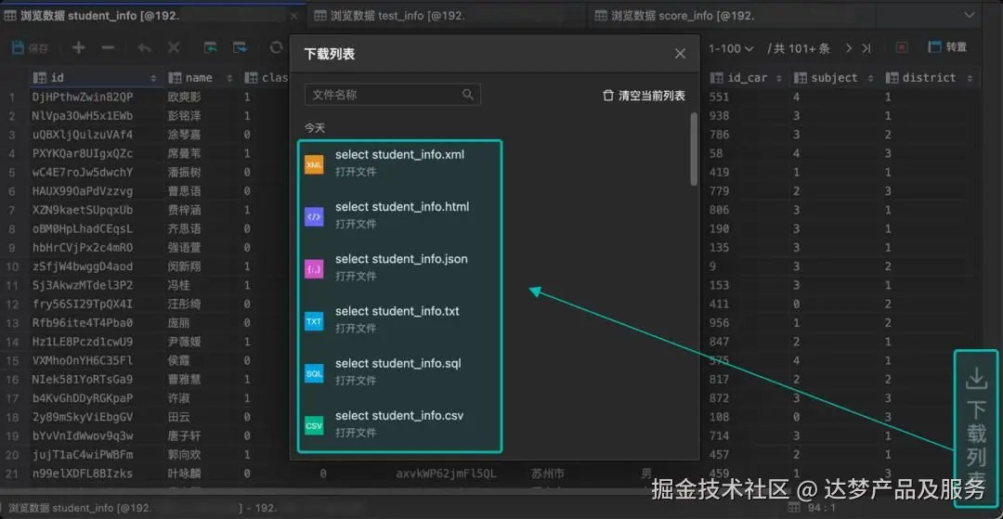1003x519 pixels.
Task: Click the SQL file icon
Action: tap(314, 374)
